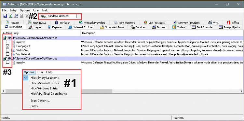Click the Ready. status bar text
Image resolution: width=244 pixels, height=121 pixels.
tap(6, 118)
